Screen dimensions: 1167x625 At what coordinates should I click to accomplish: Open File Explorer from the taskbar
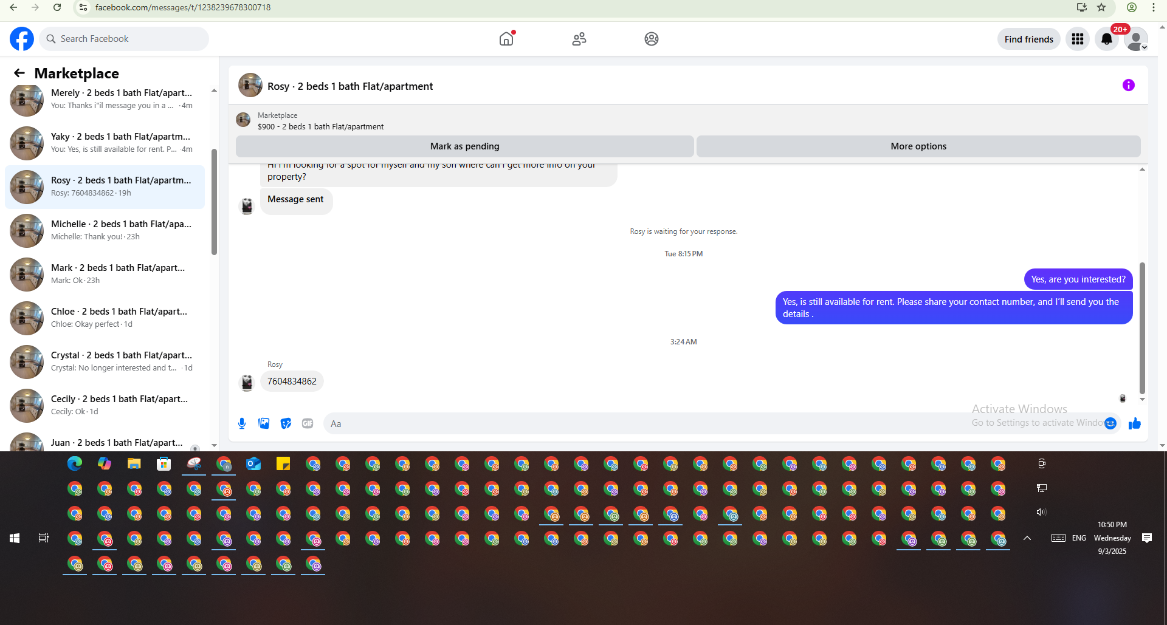pos(134,464)
